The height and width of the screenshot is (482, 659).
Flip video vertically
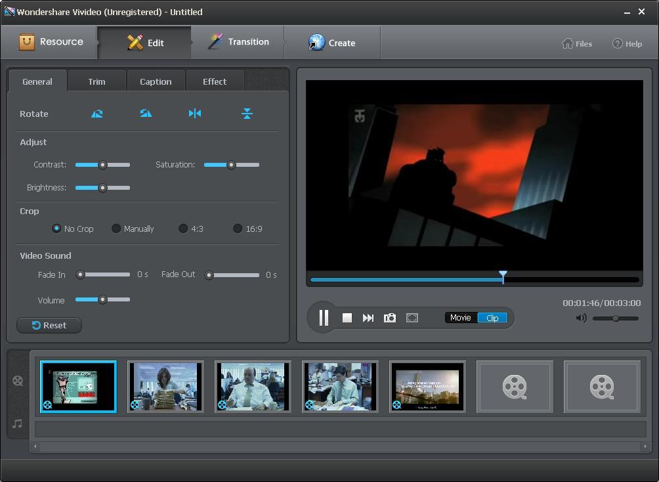click(247, 114)
